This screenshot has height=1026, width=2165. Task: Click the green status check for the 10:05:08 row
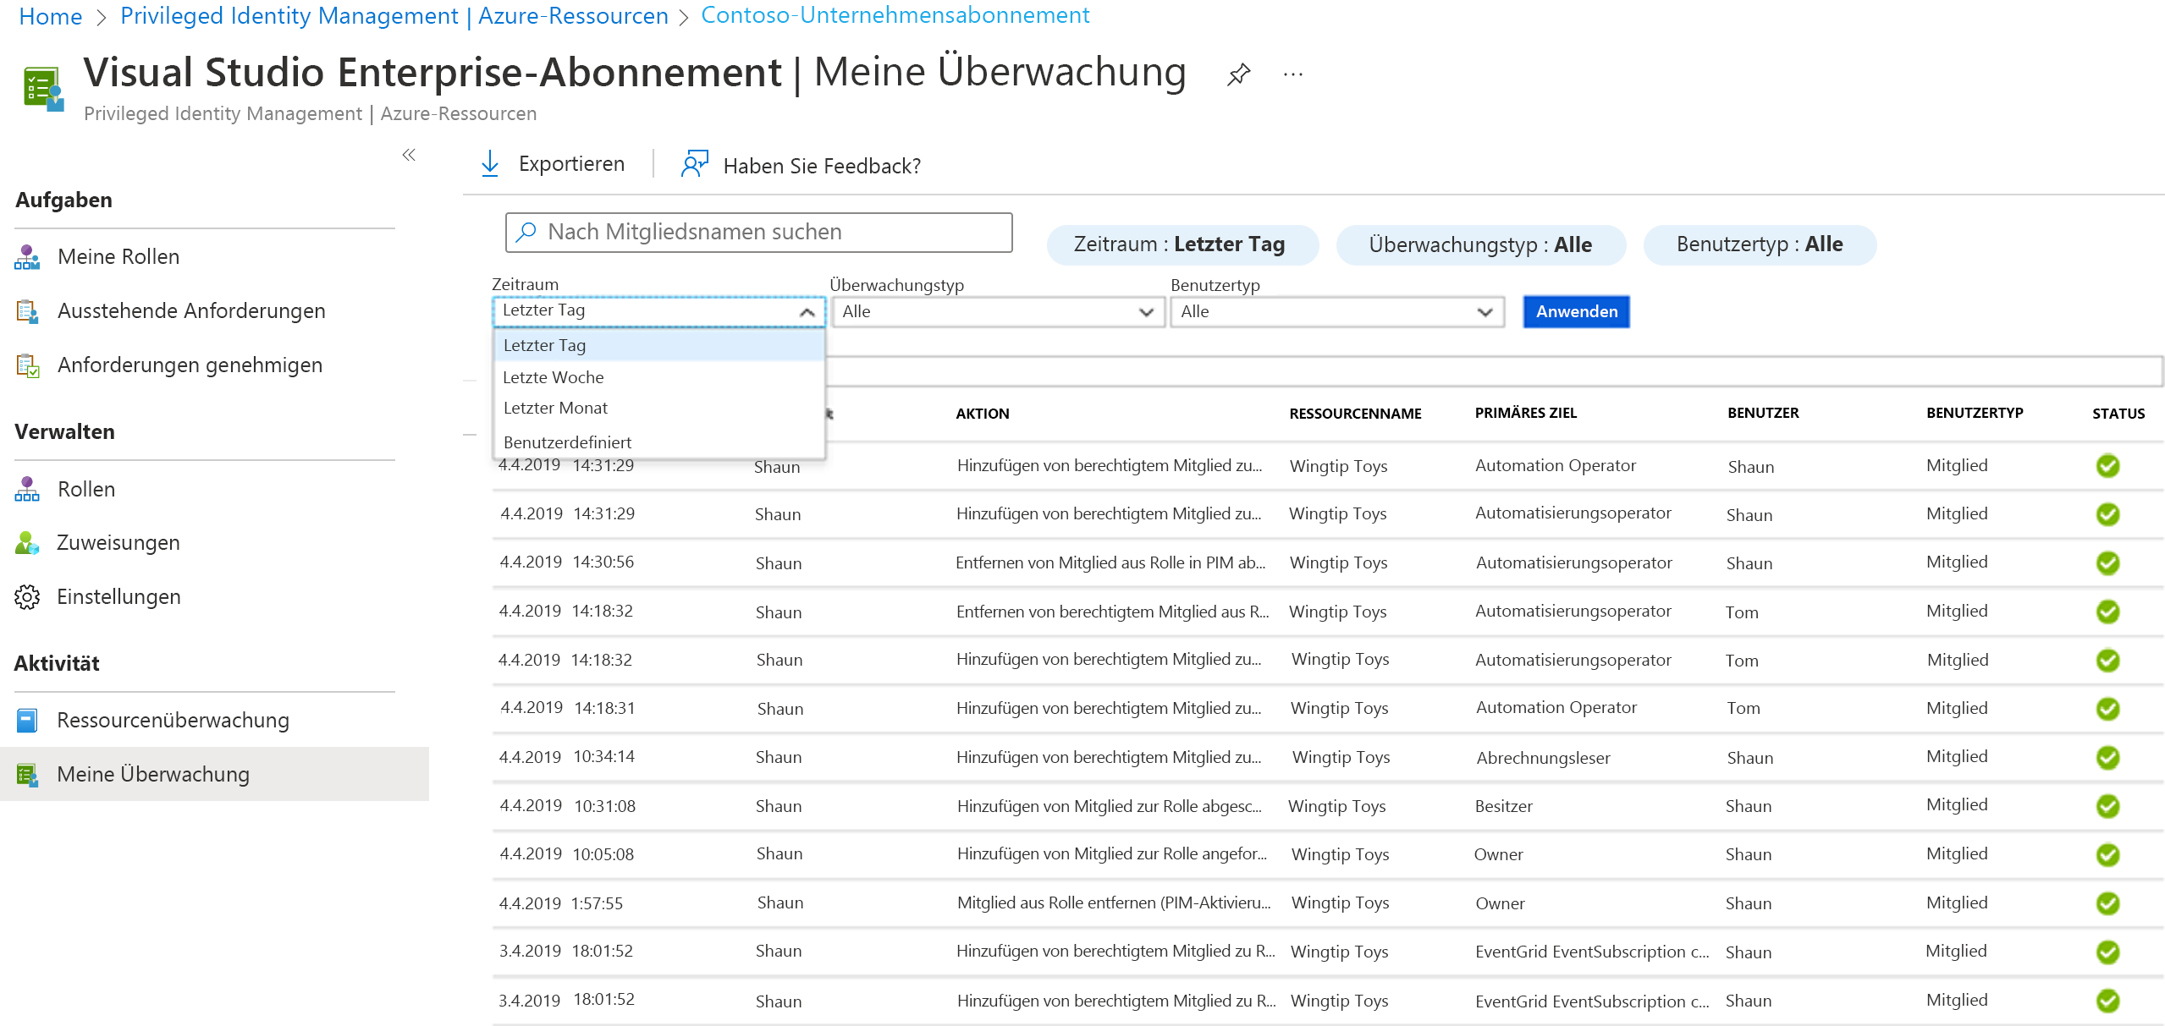pyautogui.click(x=2107, y=854)
